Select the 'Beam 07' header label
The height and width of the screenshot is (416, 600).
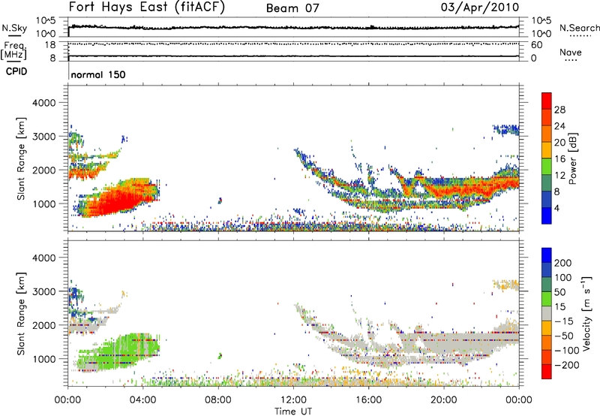click(x=292, y=8)
